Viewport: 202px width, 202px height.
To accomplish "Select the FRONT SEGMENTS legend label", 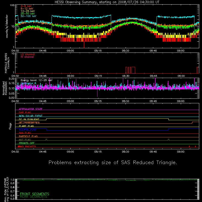I will click(x=35, y=194).
